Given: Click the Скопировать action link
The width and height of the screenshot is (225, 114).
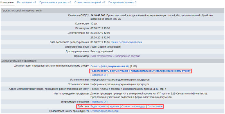Looking at the screenshot, I should [155, 106].
